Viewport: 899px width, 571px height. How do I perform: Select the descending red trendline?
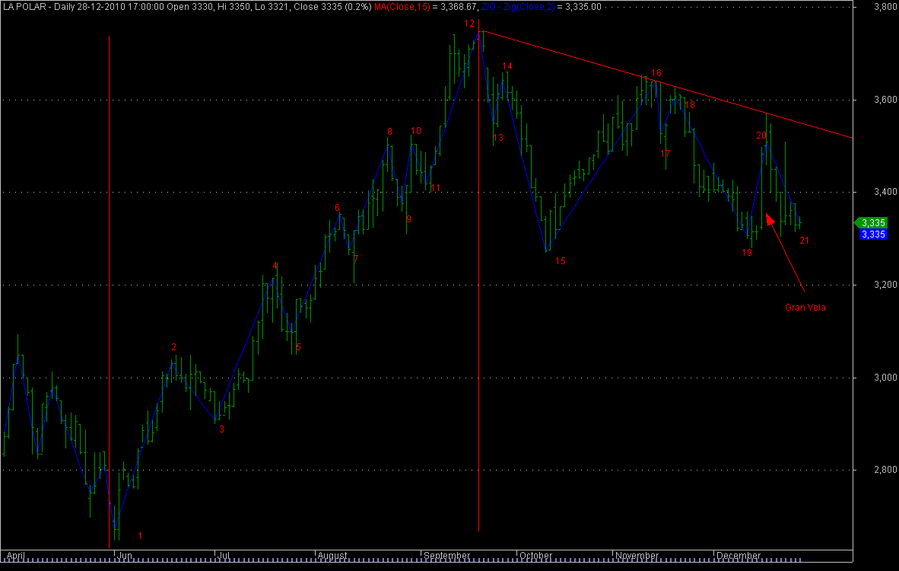pyautogui.click(x=668, y=85)
